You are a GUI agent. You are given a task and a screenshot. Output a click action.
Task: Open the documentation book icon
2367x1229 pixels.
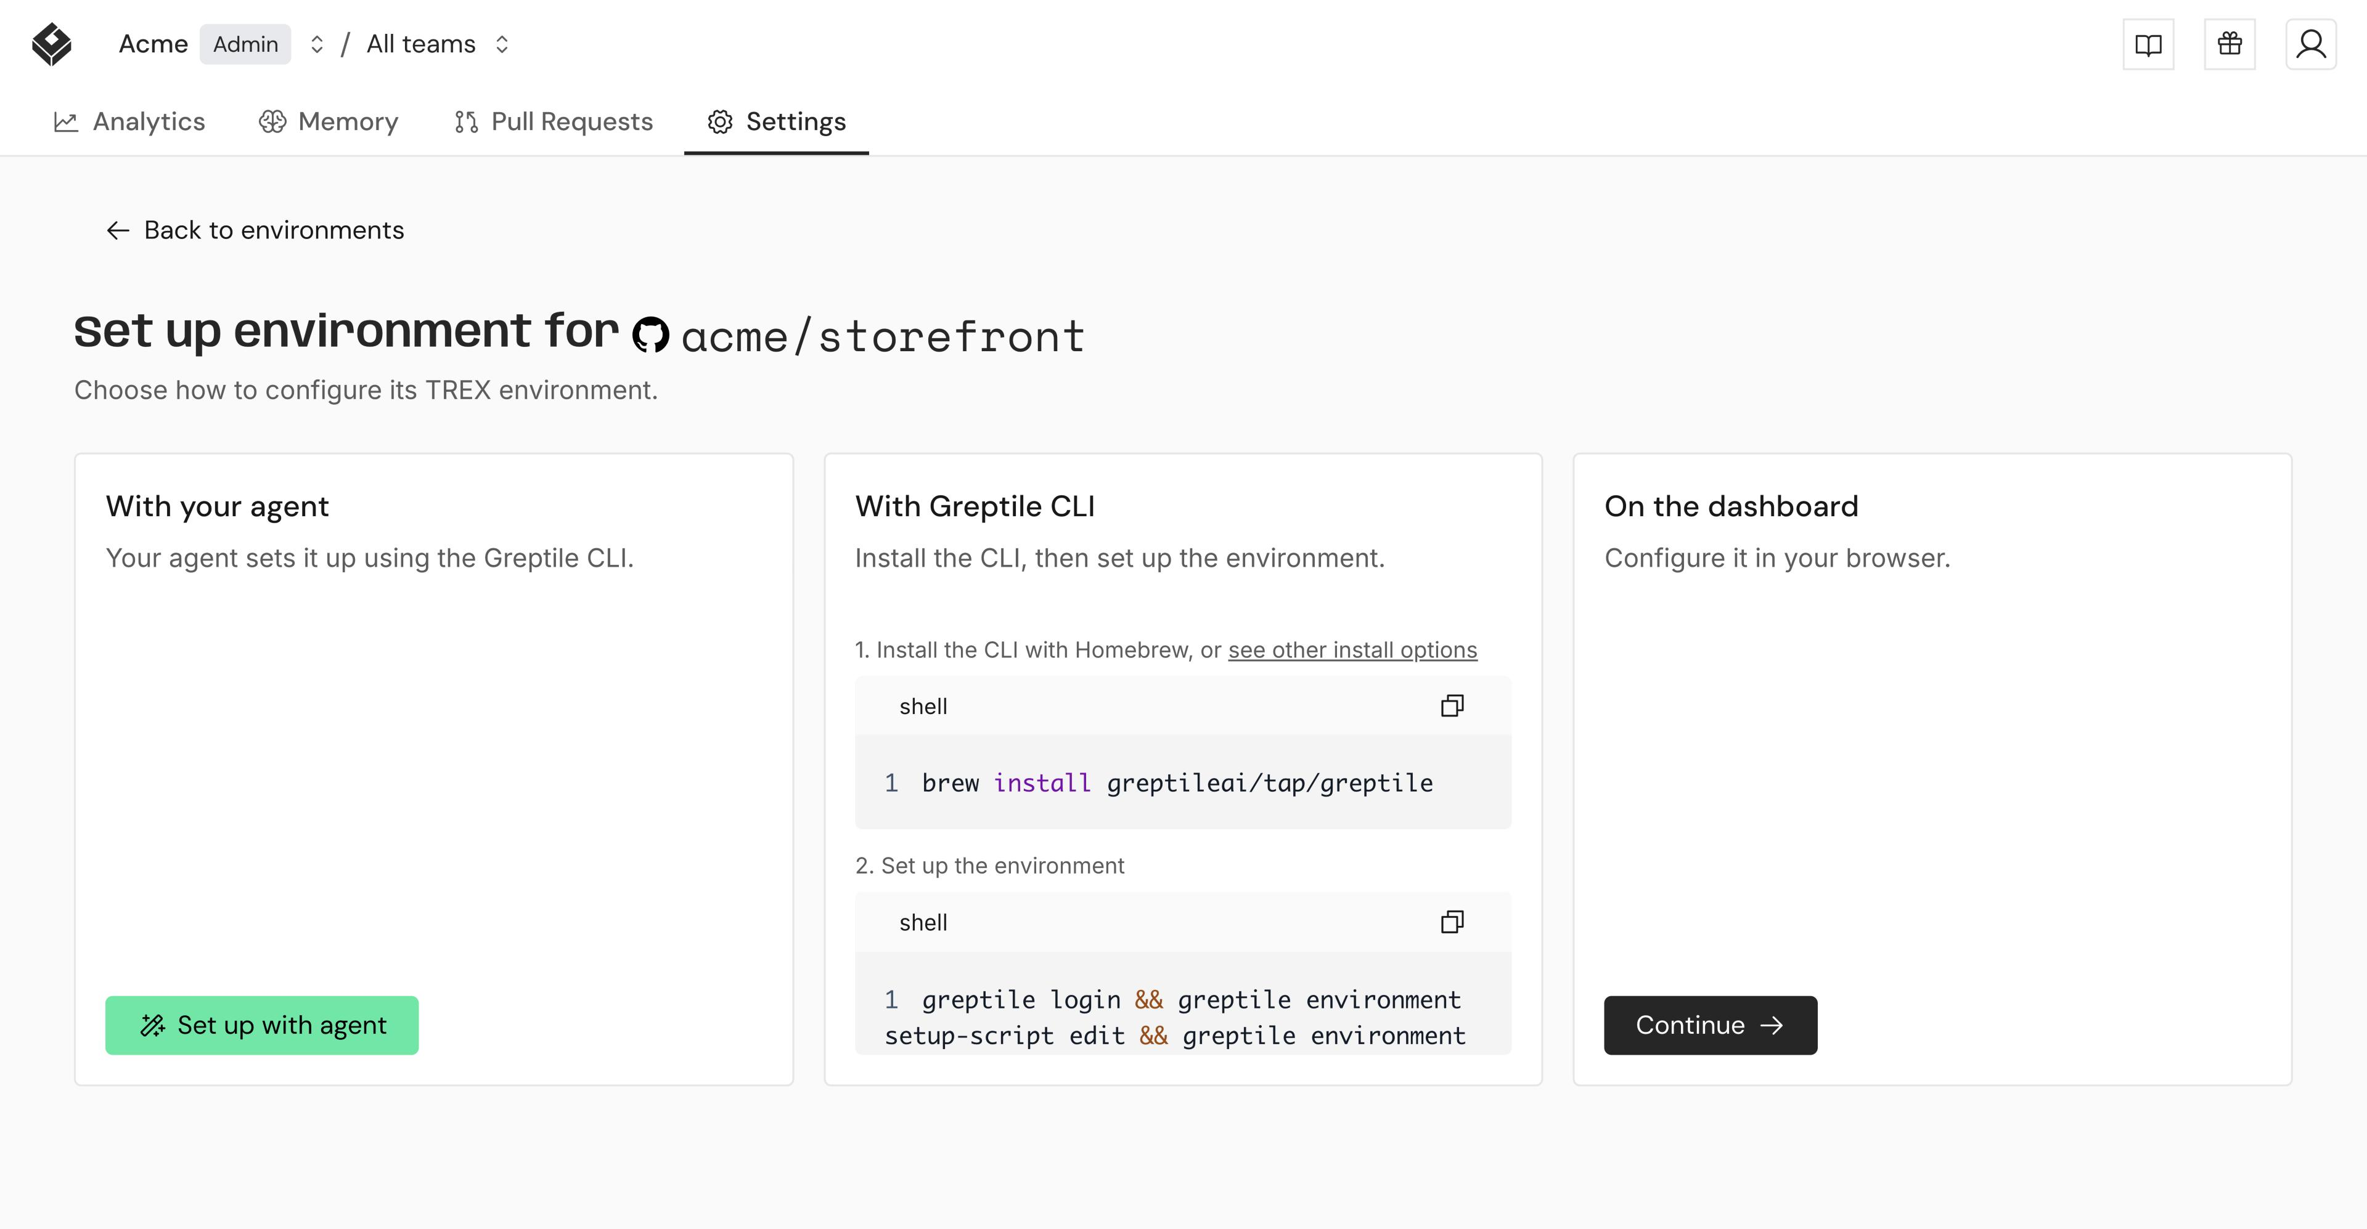coord(2148,44)
